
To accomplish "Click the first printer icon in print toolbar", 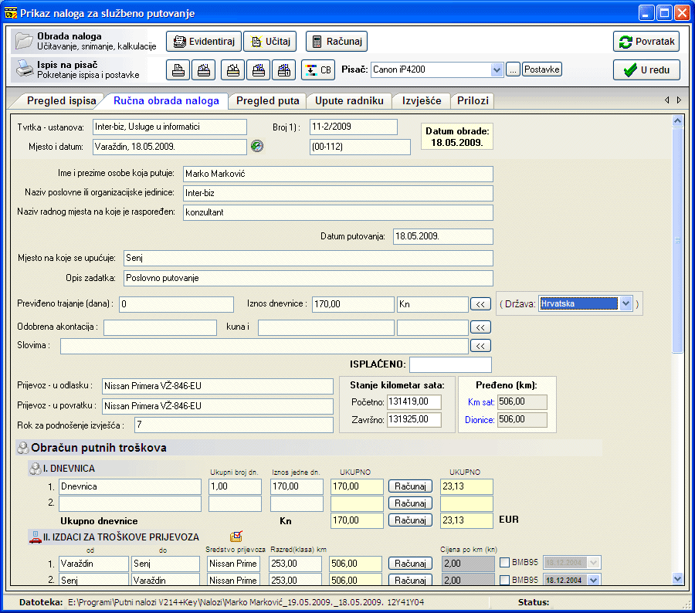I will (178, 70).
